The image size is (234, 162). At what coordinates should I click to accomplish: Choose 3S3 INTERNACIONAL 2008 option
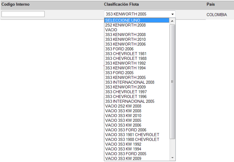(129, 82)
